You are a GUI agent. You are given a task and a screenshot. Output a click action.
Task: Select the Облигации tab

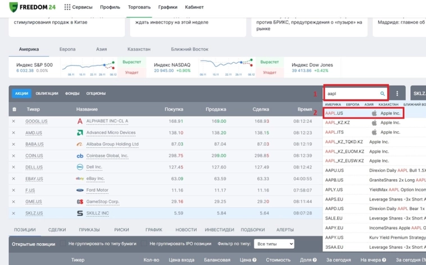(x=47, y=94)
